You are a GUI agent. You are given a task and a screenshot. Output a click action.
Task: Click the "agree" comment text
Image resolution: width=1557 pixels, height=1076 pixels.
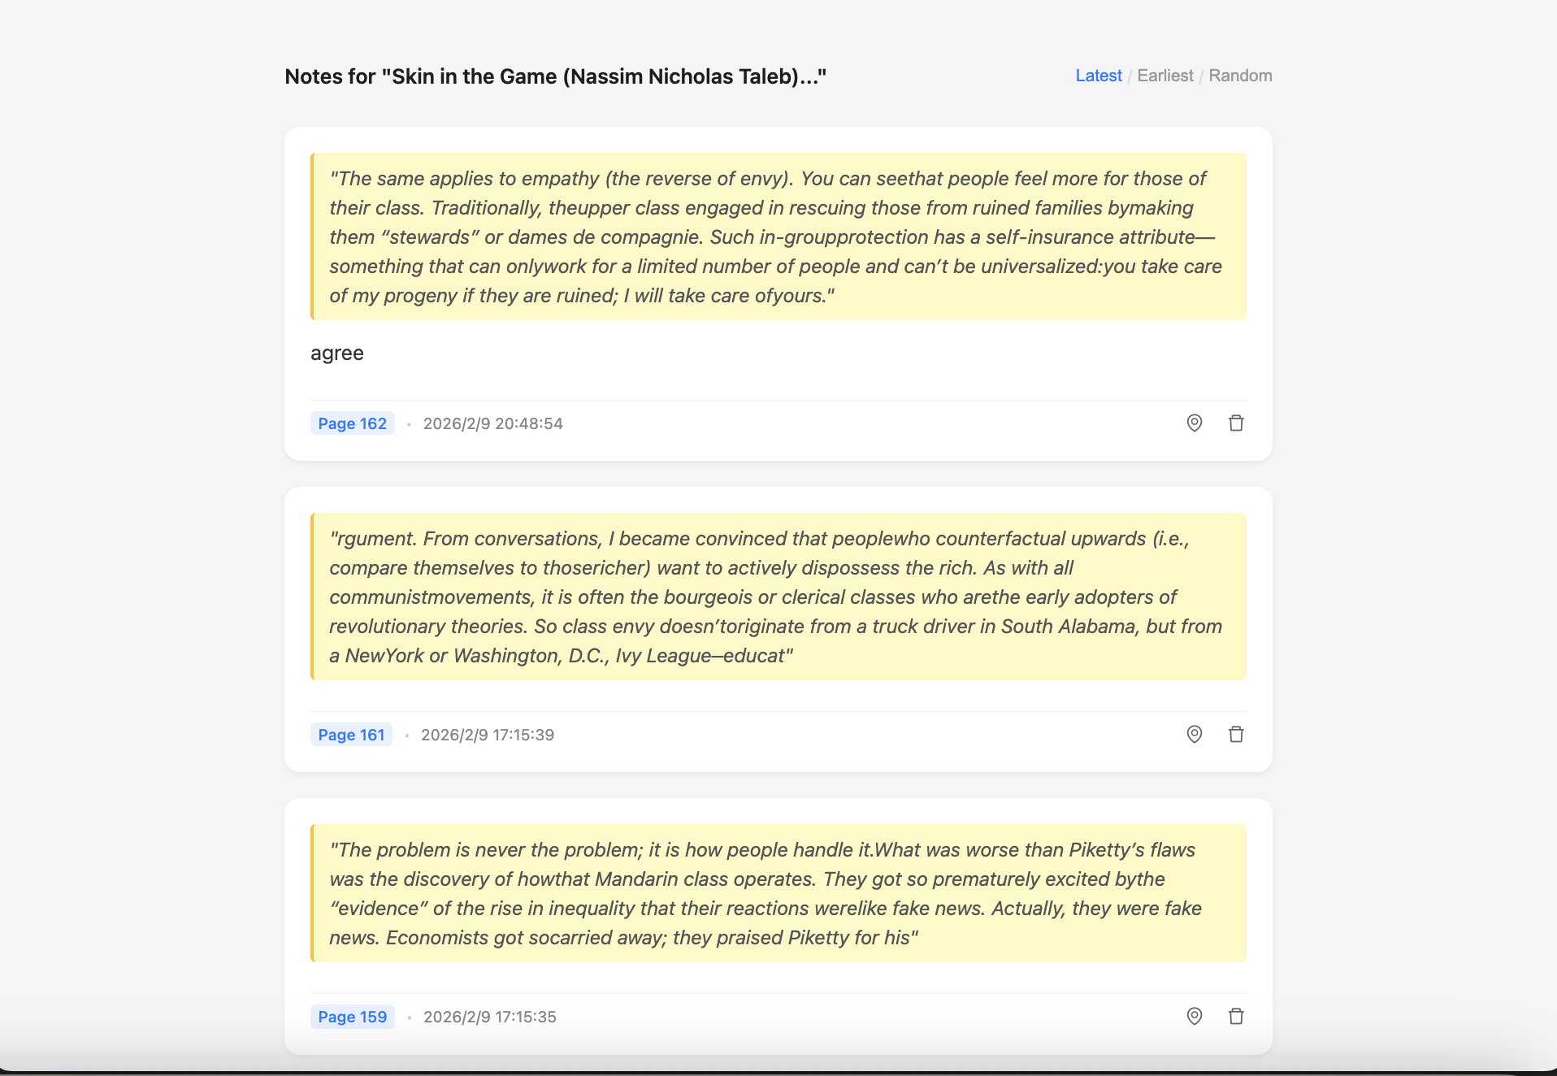point(336,353)
